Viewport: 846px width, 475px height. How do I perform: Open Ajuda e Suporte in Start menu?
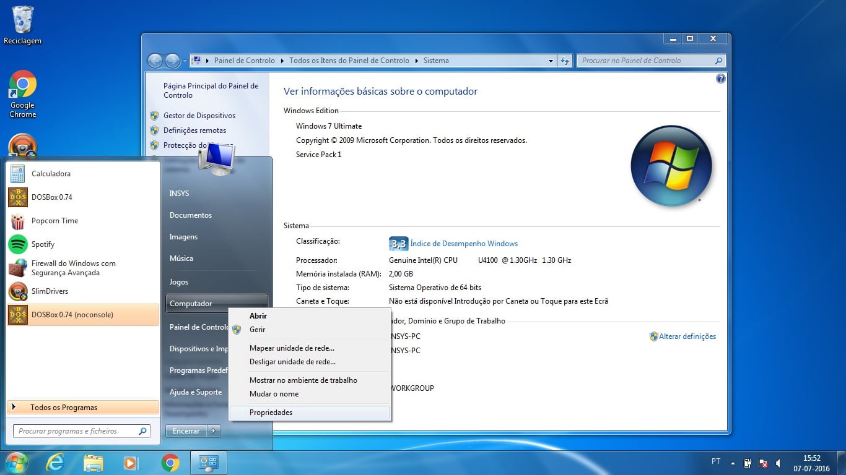(196, 392)
